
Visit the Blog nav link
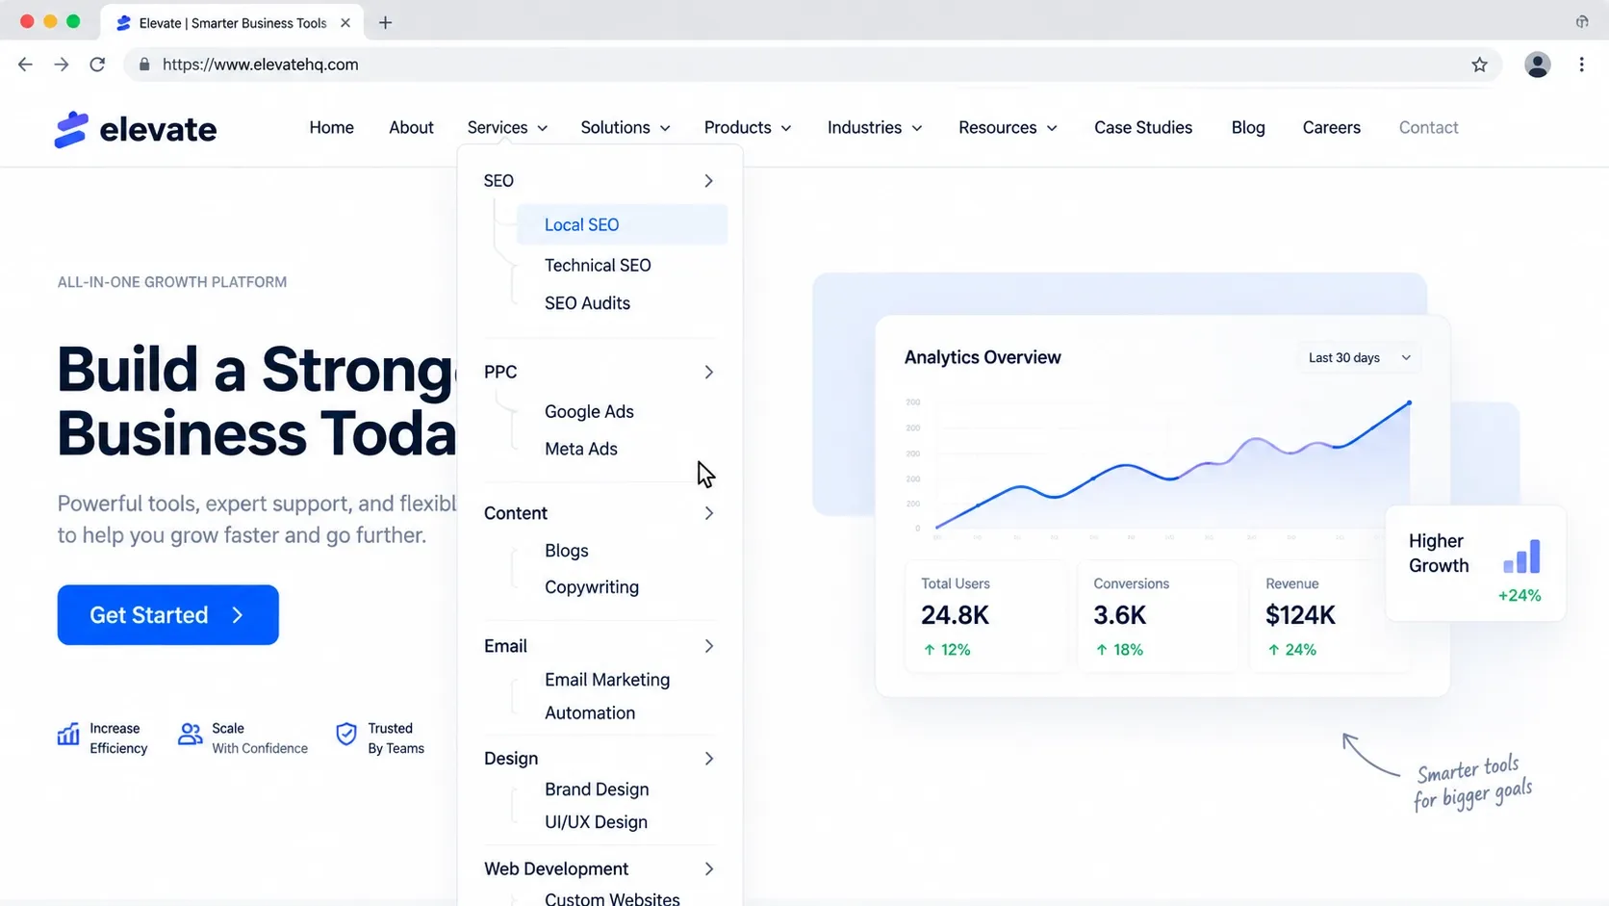(1247, 127)
